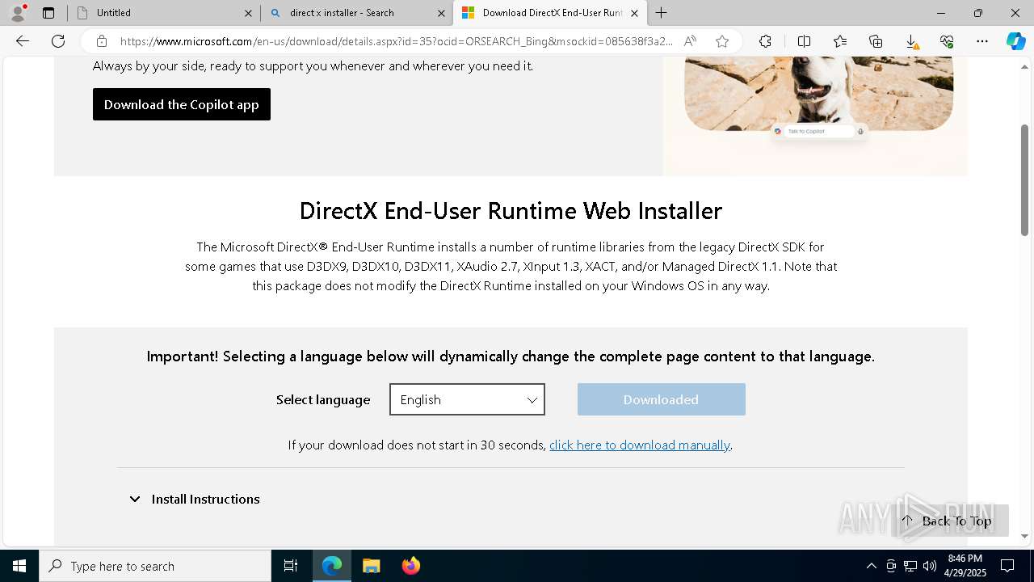Switch to the Untitled tab
Viewport: 1034px width, 582px height.
[x=163, y=13]
